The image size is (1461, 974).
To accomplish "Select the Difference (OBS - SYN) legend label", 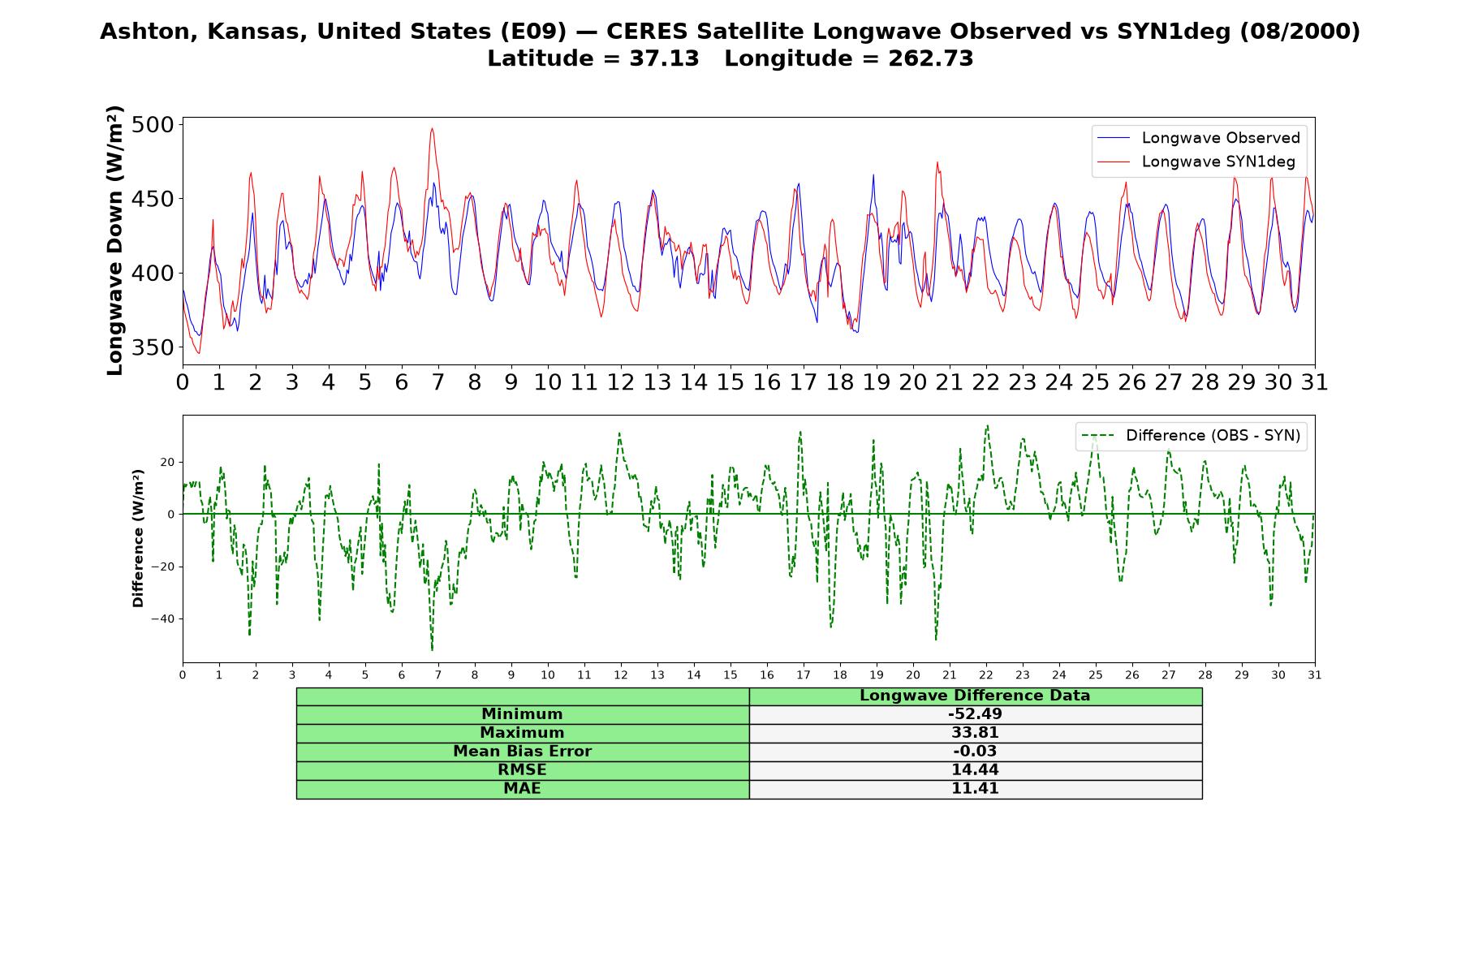I will [1213, 436].
